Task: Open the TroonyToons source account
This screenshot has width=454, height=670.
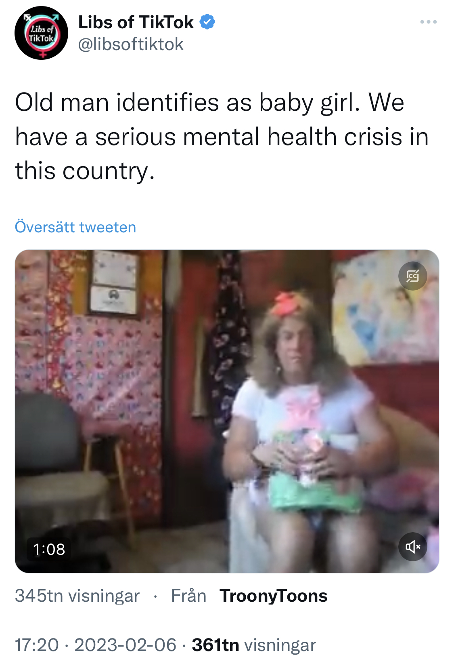Action: coord(274,596)
